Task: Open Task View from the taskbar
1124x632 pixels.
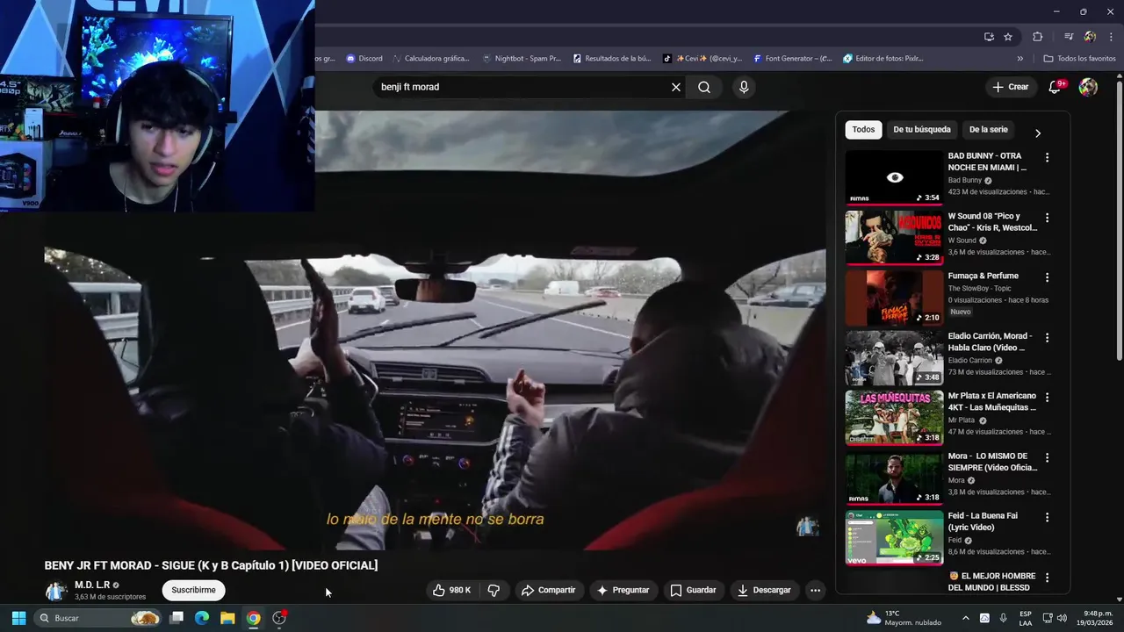Action: tap(177, 618)
